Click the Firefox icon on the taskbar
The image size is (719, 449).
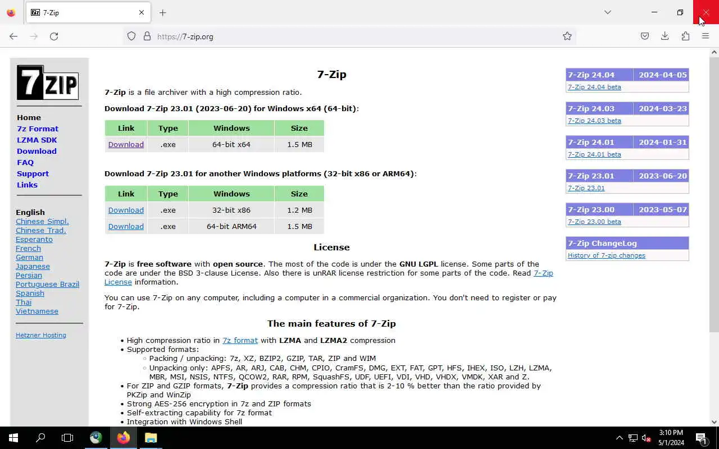124,438
